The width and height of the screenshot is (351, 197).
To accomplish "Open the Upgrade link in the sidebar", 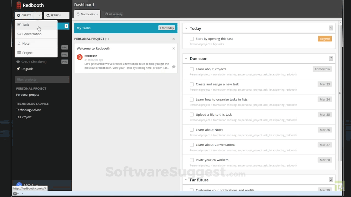I will click(x=27, y=69).
